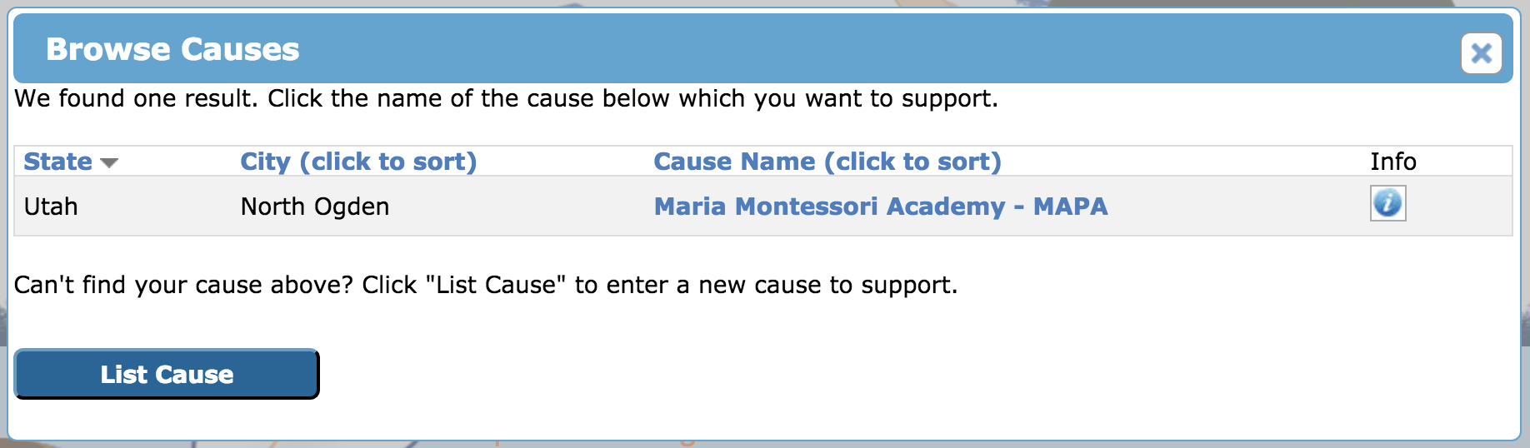Open info for Maria Montessori Academy
Viewport: 1530px width, 448px height.
tap(1387, 203)
